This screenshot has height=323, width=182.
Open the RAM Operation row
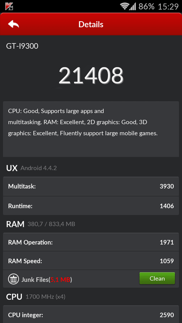coord(91,242)
